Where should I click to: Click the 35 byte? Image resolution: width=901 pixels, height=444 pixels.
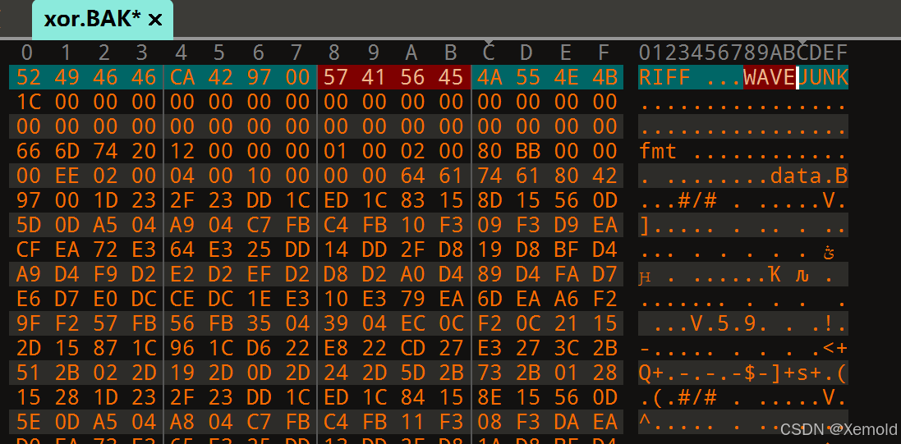[x=258, y=324]
